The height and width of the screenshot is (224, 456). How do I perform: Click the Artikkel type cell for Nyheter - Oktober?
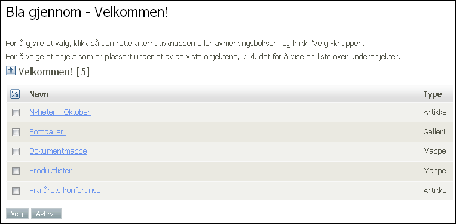pos(436,112)
